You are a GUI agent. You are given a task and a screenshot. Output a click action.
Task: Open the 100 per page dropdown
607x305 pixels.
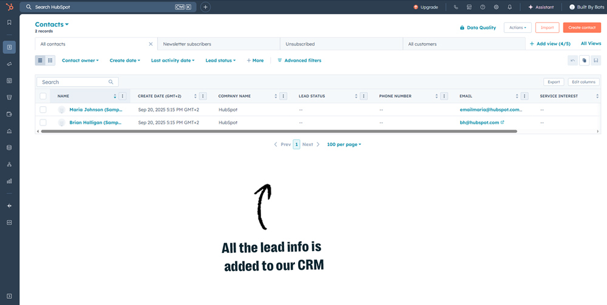click(344, 144)
